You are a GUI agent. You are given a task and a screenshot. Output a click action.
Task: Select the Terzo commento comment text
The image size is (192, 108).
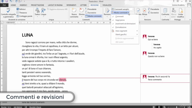(x=155, y=79)
